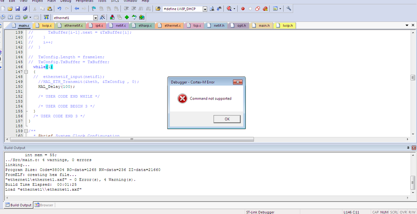The width and height of the screenshot is (417, 214).
Task: Close the Debugger Cortex-M Error dialog
Action: pyautogui.click(x=238, y=82)
